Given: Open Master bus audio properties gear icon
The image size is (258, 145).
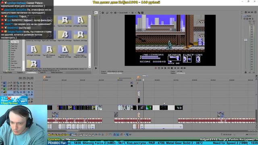Looking at the screenshot, I should (x=246, y=12).
